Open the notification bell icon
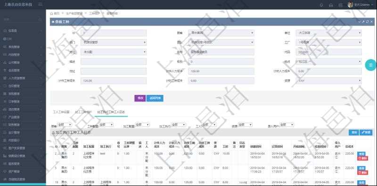The height and width of the screenshot is (186, 377). [321, 5]
